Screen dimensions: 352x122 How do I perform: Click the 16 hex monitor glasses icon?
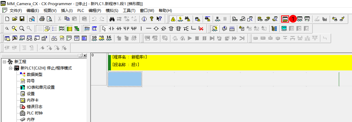point(109,38)
